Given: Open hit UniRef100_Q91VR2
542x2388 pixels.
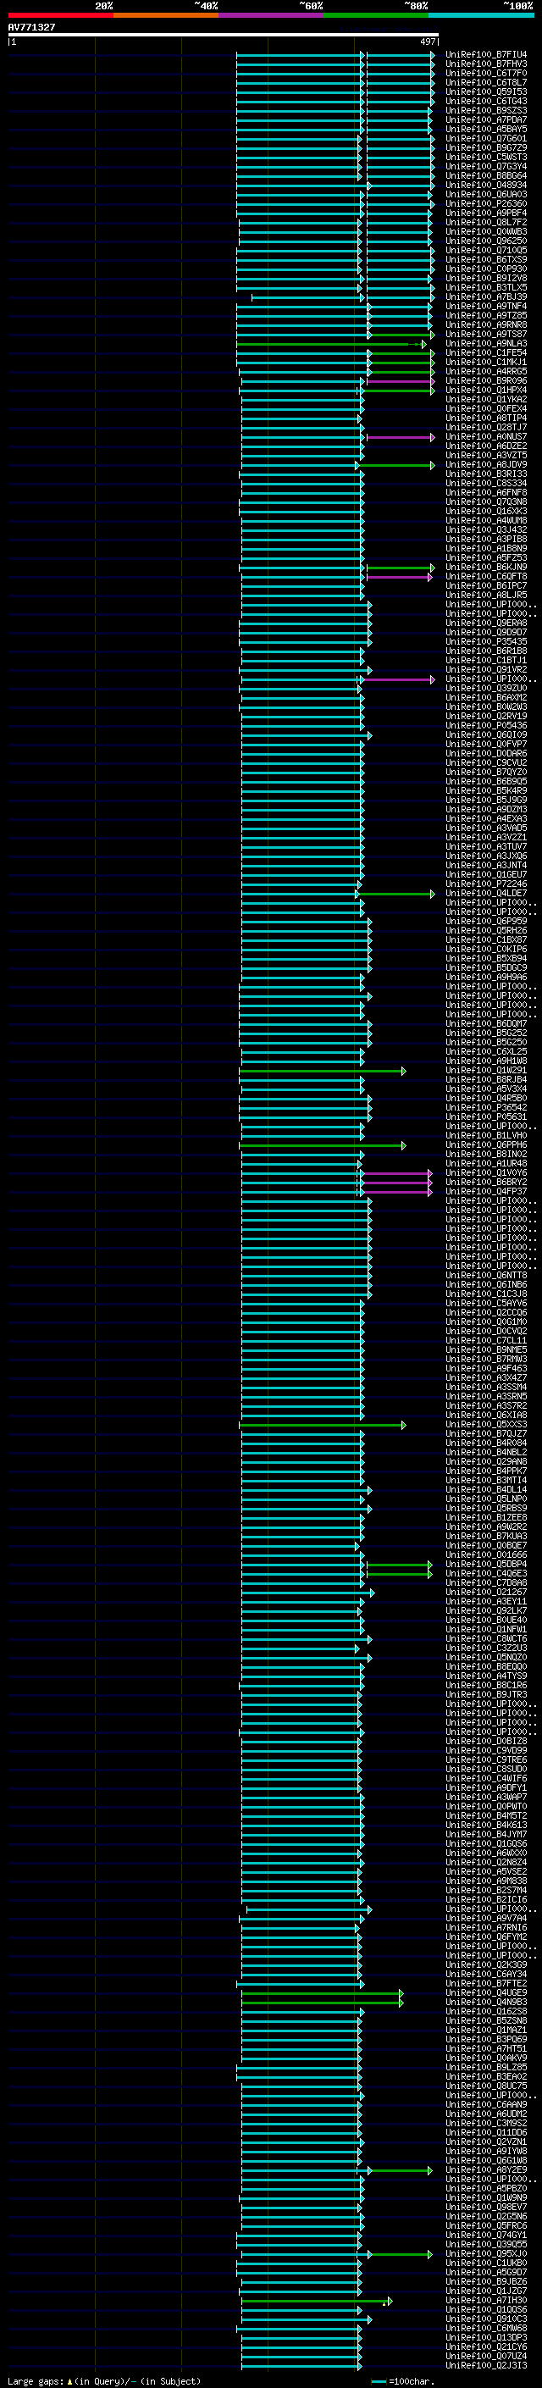Looking at the screenshot, I should coord(486,669).
